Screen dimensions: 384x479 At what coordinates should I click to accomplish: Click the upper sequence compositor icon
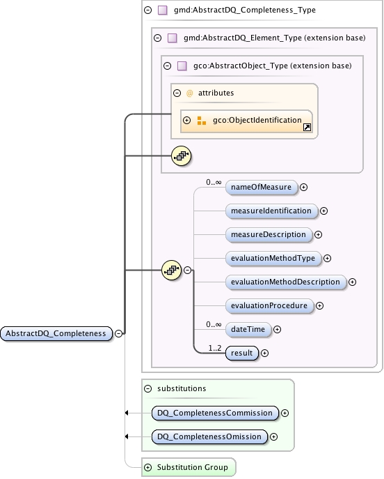click(182, 156)
